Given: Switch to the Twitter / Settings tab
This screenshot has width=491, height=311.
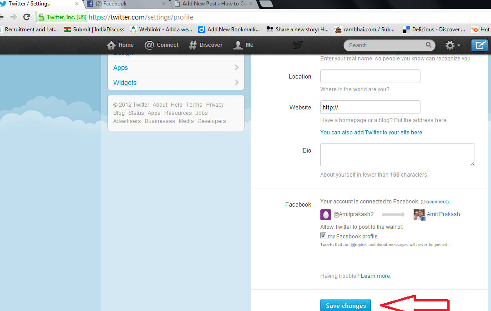Looking at the screenshot, I should 39,4.
